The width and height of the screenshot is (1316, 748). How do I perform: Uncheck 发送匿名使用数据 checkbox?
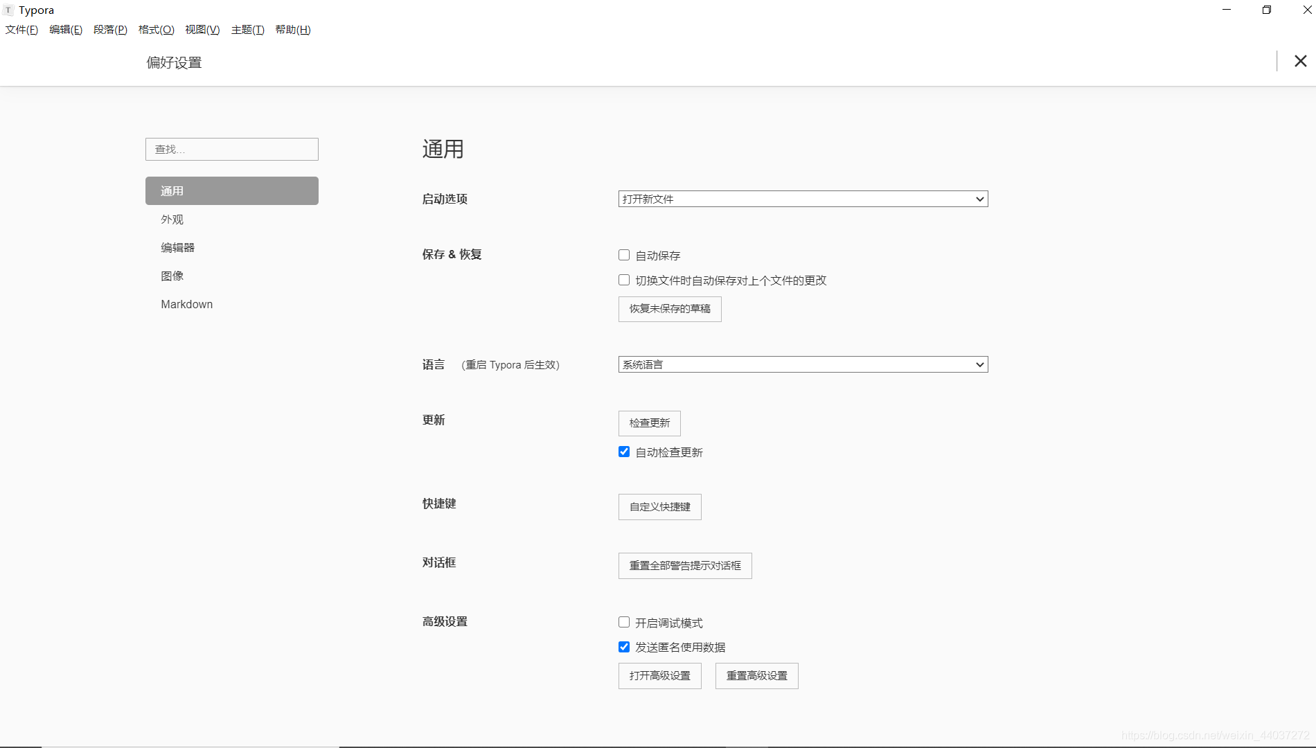(x=624, y=647)
